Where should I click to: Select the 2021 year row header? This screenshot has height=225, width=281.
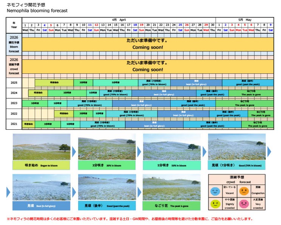[14, 124]
